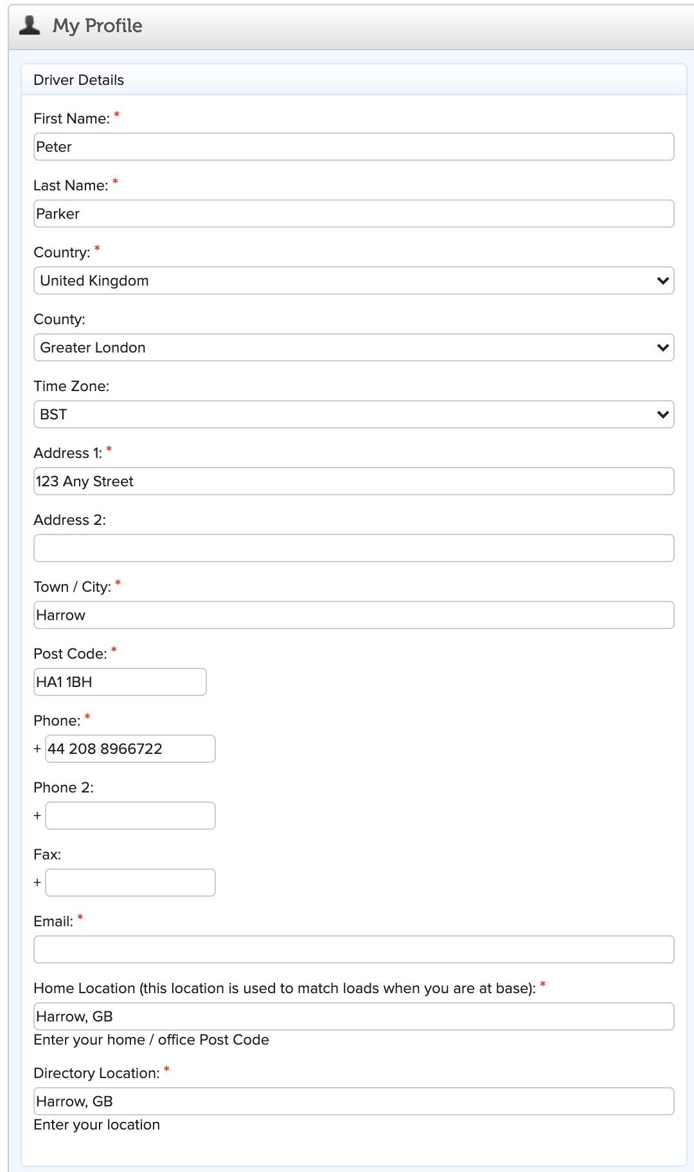Click the My Profile heading text
Viewport: 694px width, 1172px height.
pyautogui.click(x=98, y=26)
